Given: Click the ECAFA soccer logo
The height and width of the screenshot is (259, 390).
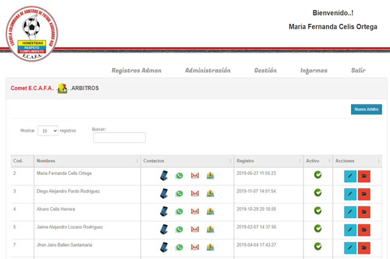Looking at the screenshot, I should click(32, 30).
